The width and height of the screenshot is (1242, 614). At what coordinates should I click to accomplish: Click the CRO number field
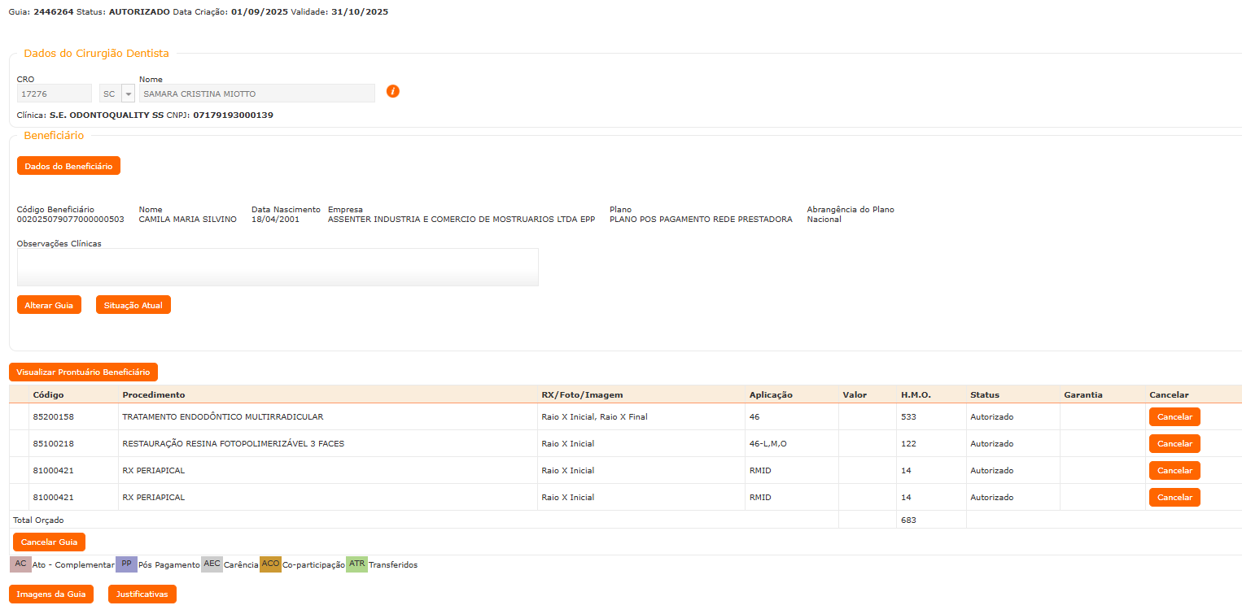(54, 94)
